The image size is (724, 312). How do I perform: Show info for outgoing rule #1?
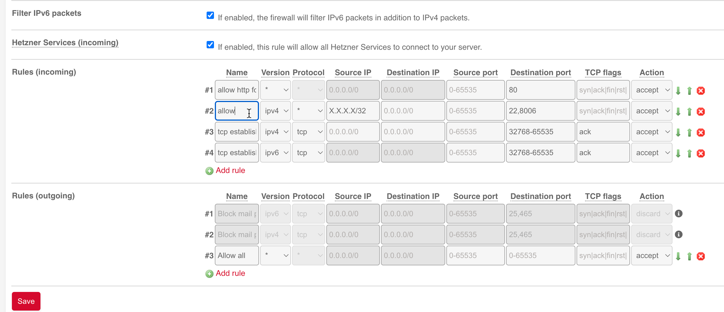click(679, 213)
